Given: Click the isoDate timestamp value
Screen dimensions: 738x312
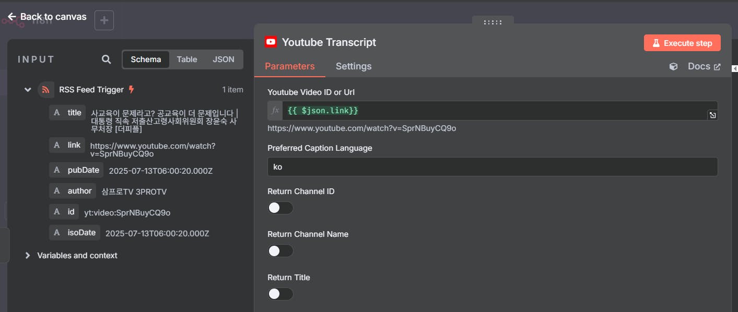Looking at the screenshot, I should click(x=157, y=233).
